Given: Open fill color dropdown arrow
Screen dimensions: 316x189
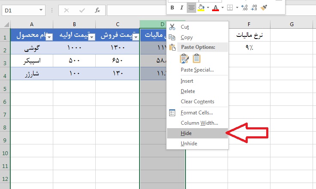Looking at the screenshot, I should [208, 8].
